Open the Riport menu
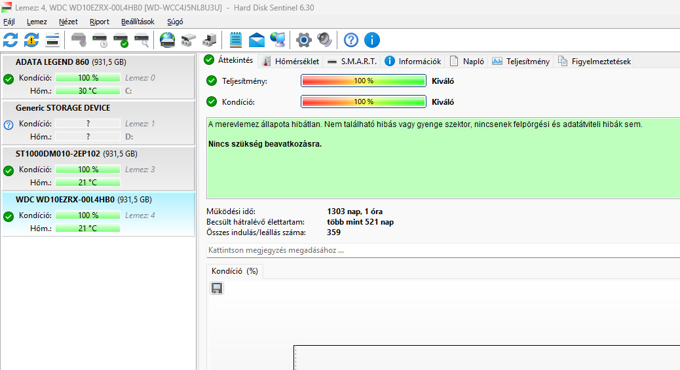The width and height of the screenshot is (680, 370). pos(100,22)
